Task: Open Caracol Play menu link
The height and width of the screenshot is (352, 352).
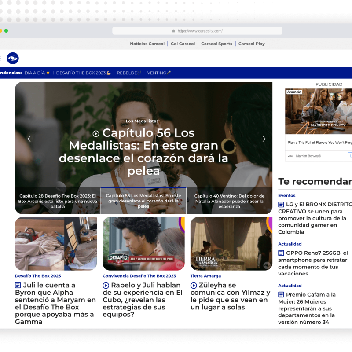Action: pyautogui.click(x=251, y=44)
